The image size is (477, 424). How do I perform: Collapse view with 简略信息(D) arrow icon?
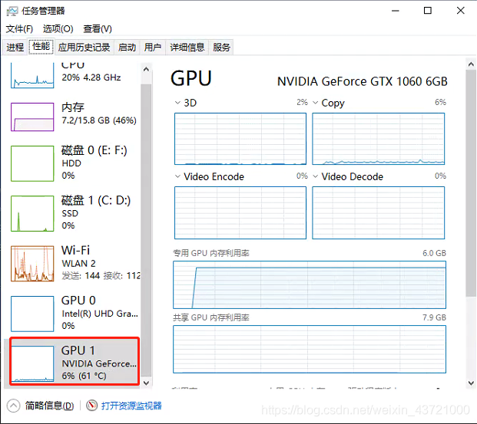(13, 406)
